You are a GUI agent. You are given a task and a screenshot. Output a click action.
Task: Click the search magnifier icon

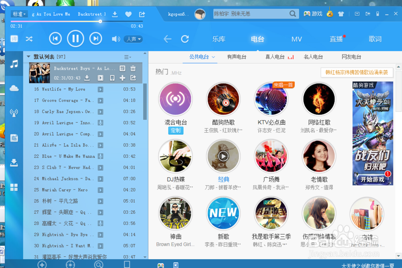(x=293, y=14)
